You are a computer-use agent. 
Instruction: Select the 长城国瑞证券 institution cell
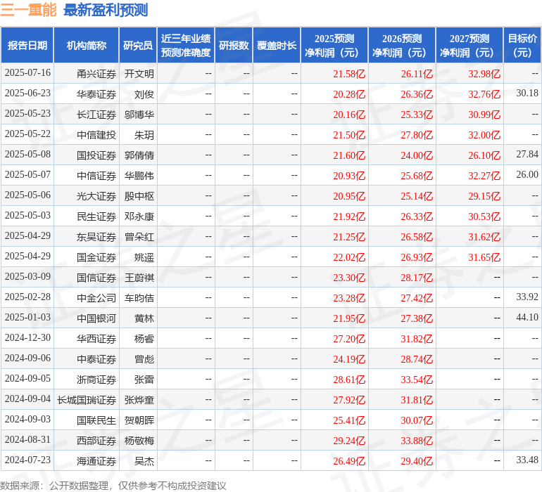[87, 399]
